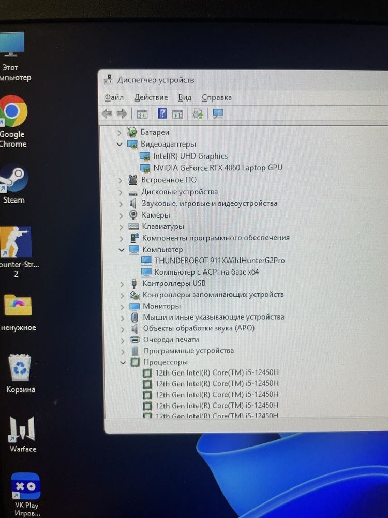Click the Камеры webcam icon
The width and height of the screenshot is (388, 518).
tap(133, 215)
